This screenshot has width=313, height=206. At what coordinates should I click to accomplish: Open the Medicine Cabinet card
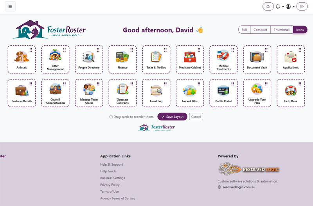pos(190,60)
